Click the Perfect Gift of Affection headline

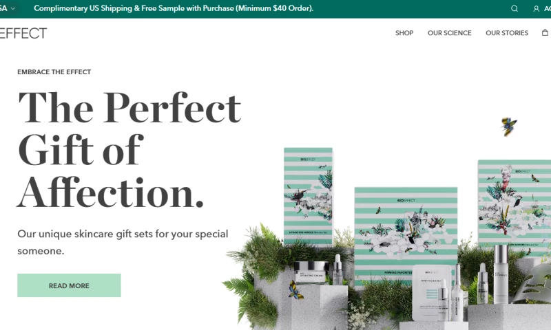[129, 150]
